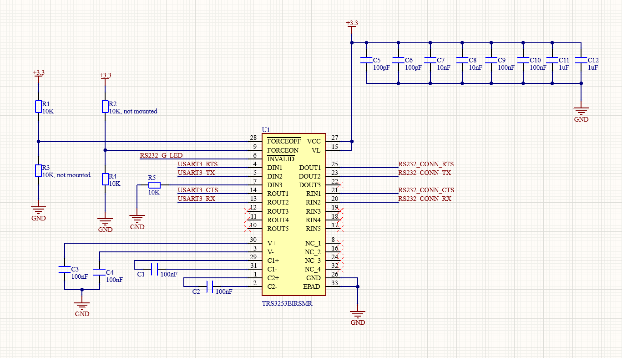
Task: Click the RS232_CONN_TX net label
Action: 425,173
